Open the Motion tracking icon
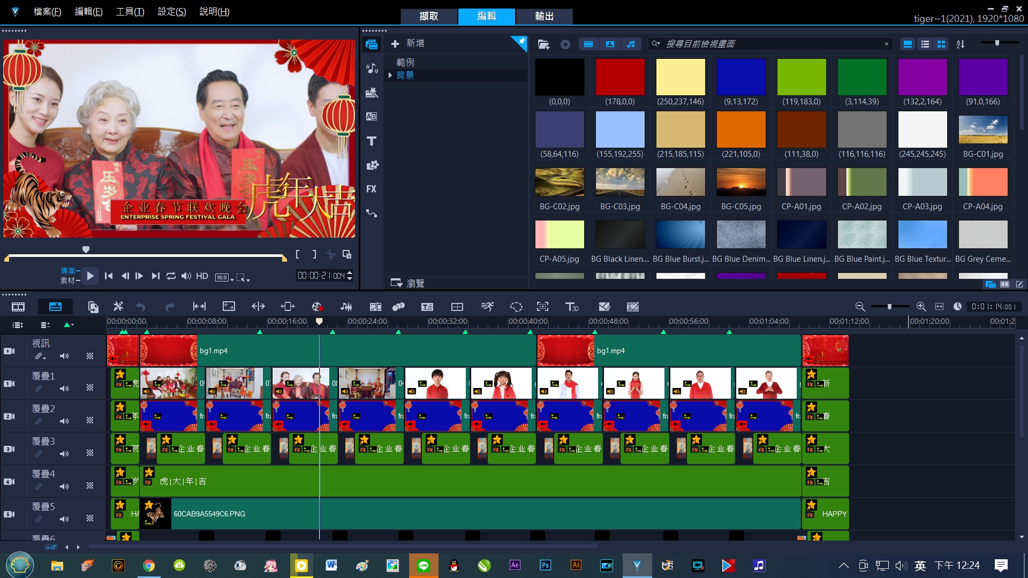The image size is (1028, 578). click(x=543, y=307)
